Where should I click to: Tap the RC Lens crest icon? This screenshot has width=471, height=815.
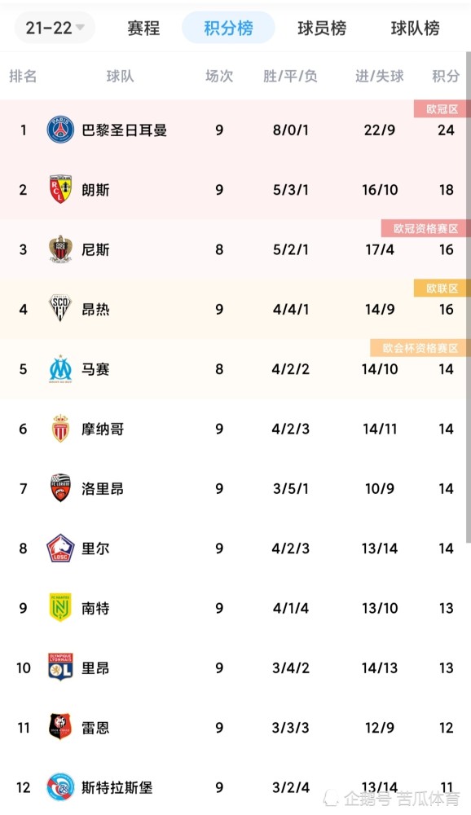coord(60,189)
